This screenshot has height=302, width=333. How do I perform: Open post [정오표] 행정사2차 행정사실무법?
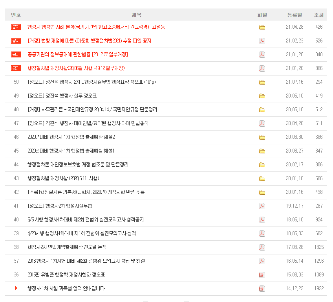(60, 206)
